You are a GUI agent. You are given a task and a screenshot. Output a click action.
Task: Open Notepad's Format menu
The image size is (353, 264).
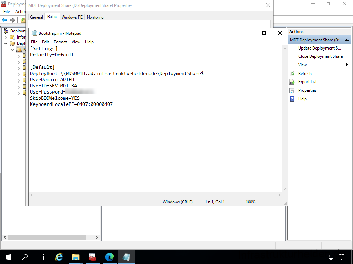[x=60, y=42]
